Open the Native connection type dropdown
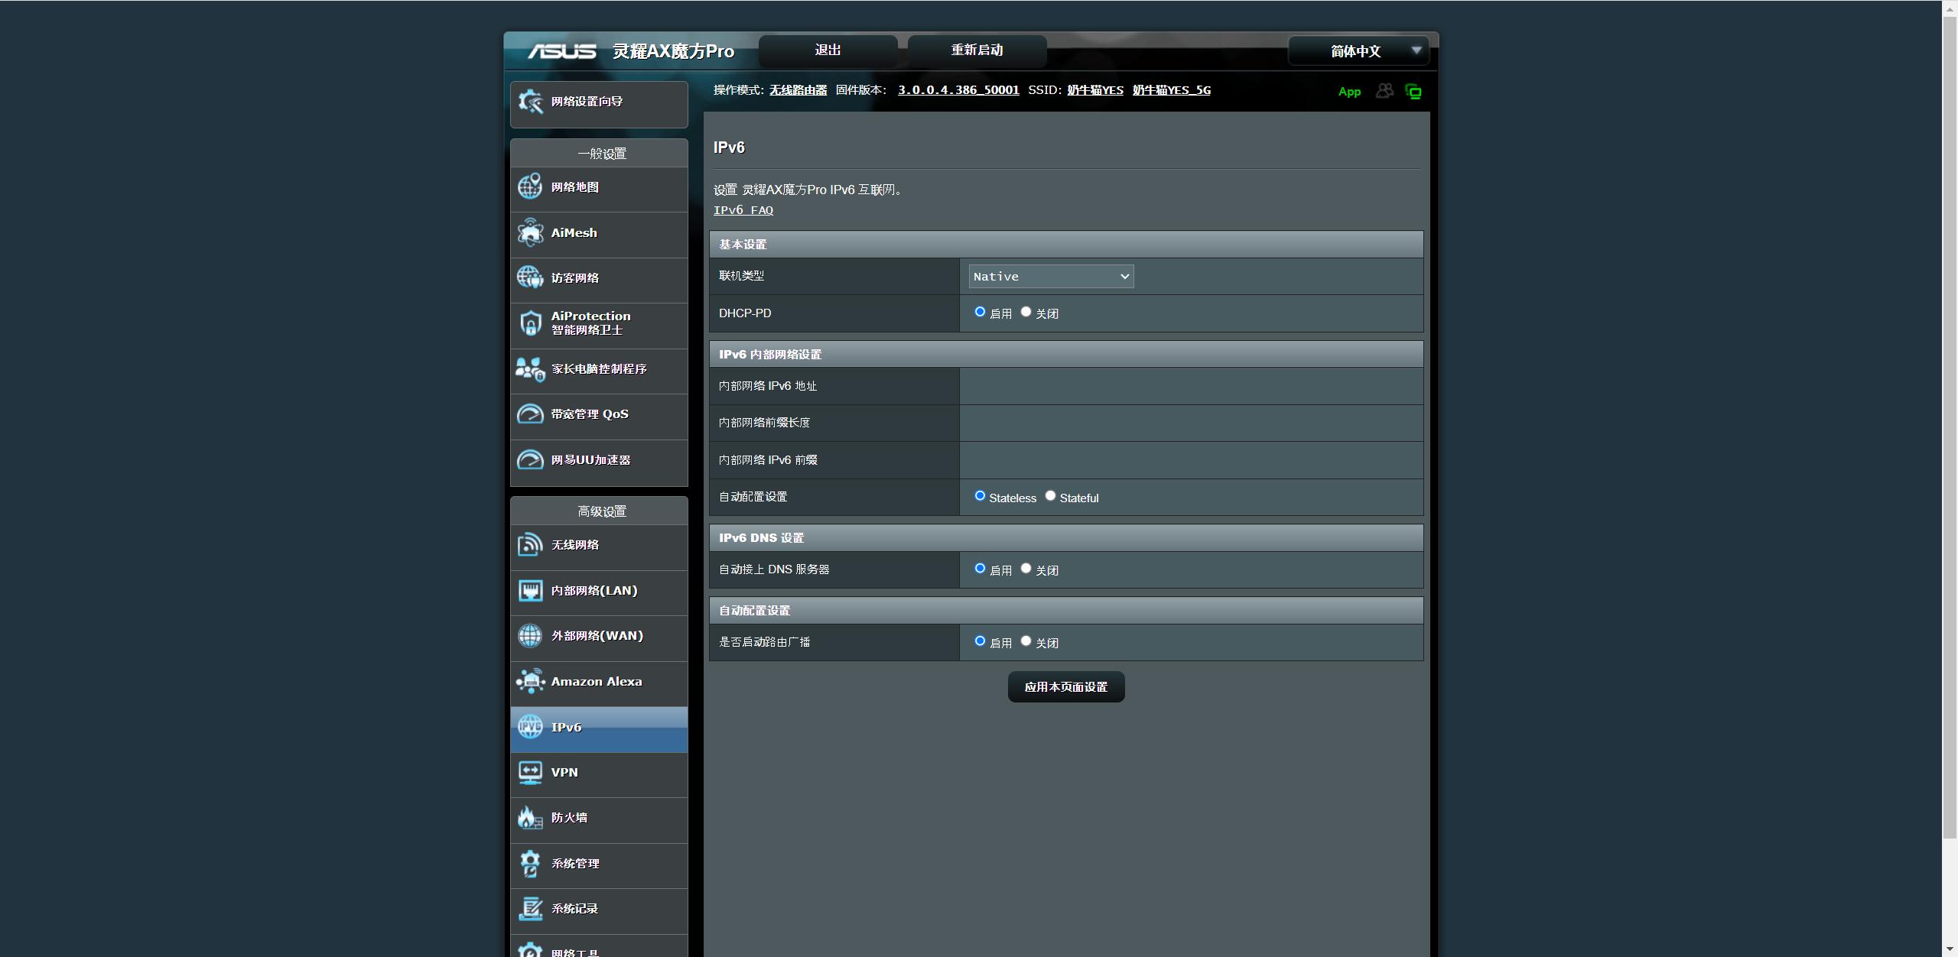 click(1050, 277)
